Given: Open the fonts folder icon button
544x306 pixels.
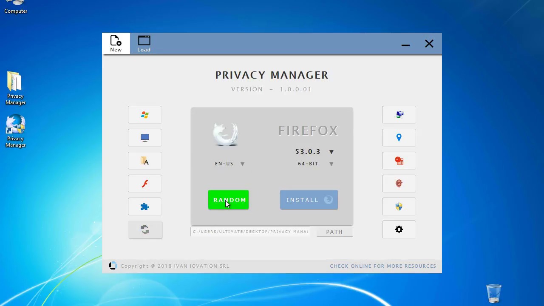Looking at the screenshot, I should coord(145,161).
